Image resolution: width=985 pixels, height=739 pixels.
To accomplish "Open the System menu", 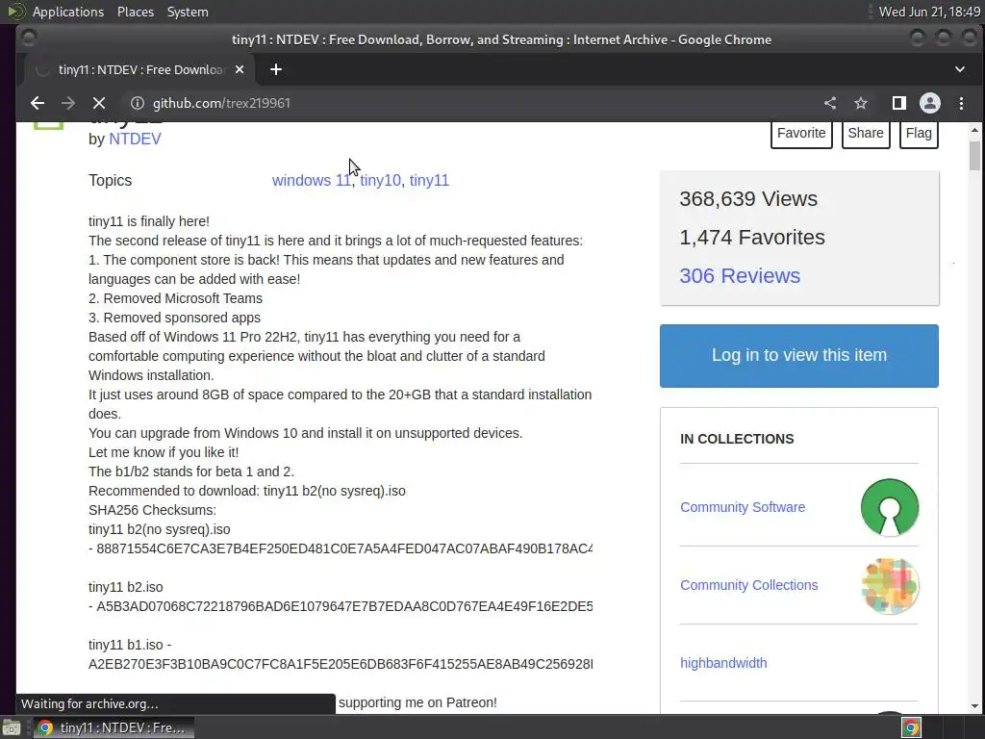I will pyautogui.click(x=188, y=12).
